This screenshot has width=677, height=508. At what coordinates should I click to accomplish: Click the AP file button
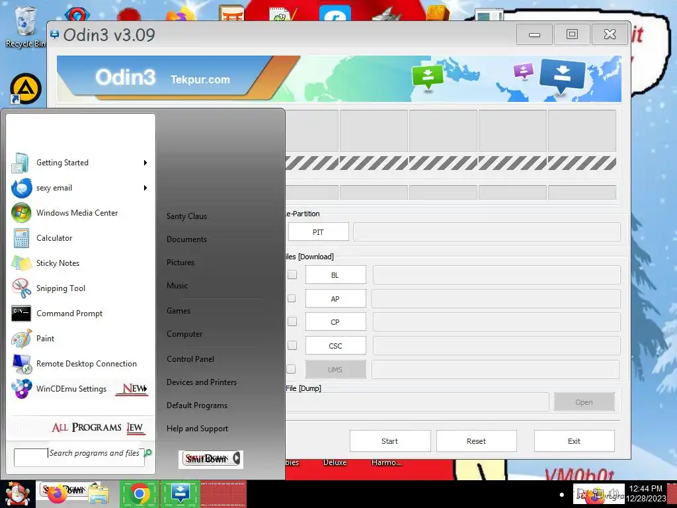click(335, 298)
